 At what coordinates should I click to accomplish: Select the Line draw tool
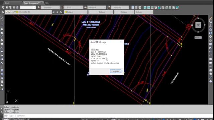[2, 18]
